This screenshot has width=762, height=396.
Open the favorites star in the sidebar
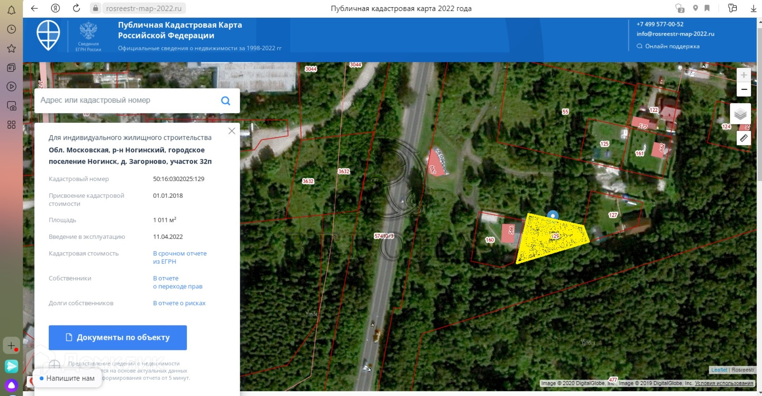12,48
